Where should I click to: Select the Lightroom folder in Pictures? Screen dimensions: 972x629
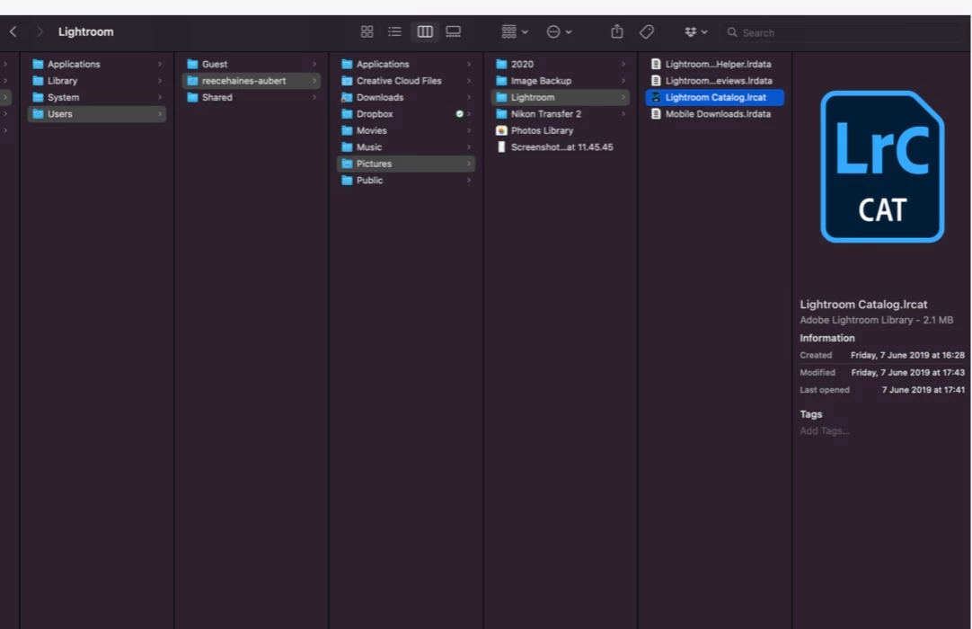tap(561, 97)
